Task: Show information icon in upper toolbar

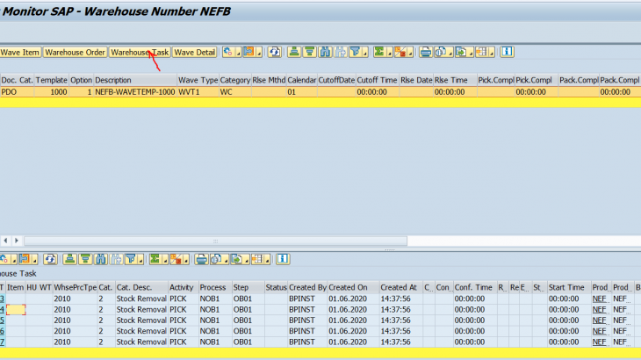Action: (x=507, y=52)
